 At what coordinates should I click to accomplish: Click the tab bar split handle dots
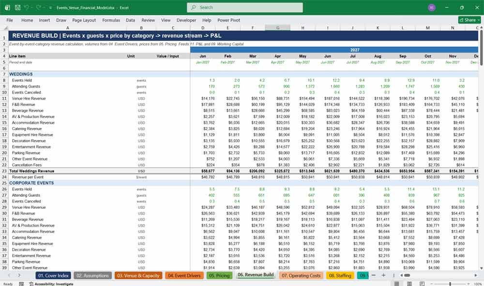pyautogui.click(x=393, y=275)
